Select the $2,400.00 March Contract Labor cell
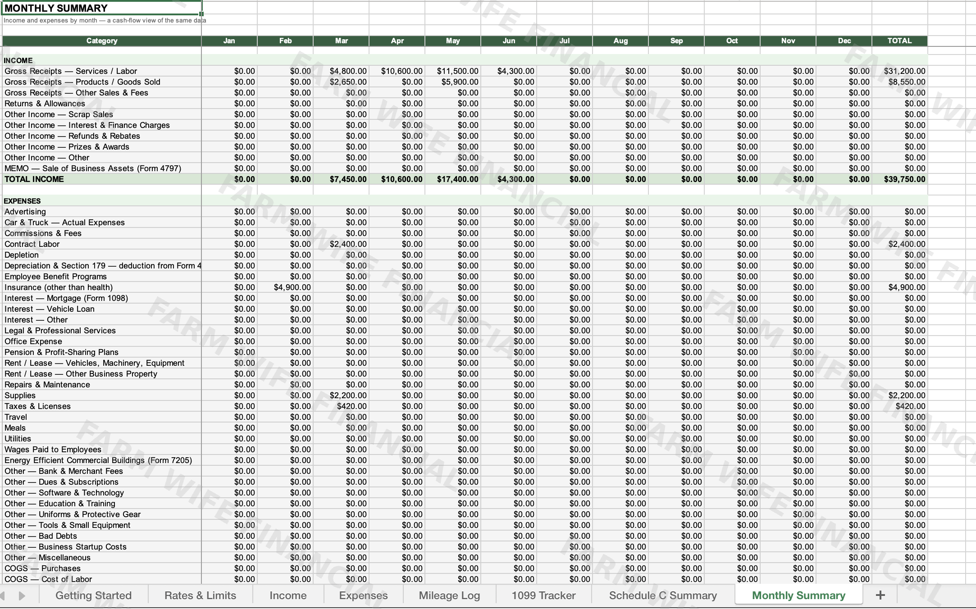Viewport: 976px width, 609px height. tap(341, 244)
